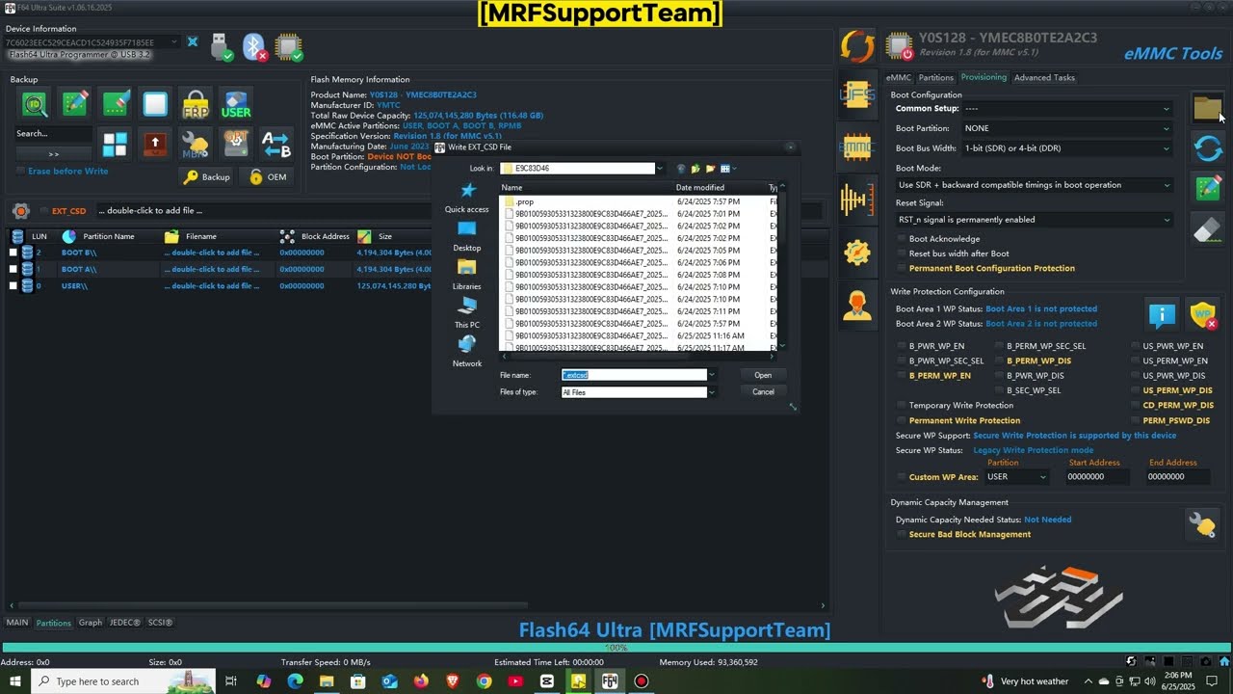Click the green board eraser icon
This screenshot has width=1233, height=694.
click(x=116, y=104)
